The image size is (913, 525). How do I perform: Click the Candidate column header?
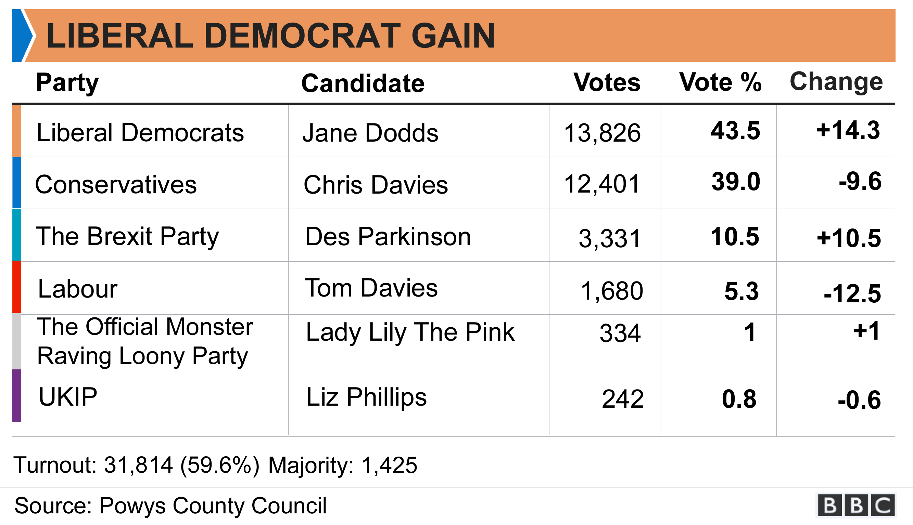coord(363,83)
